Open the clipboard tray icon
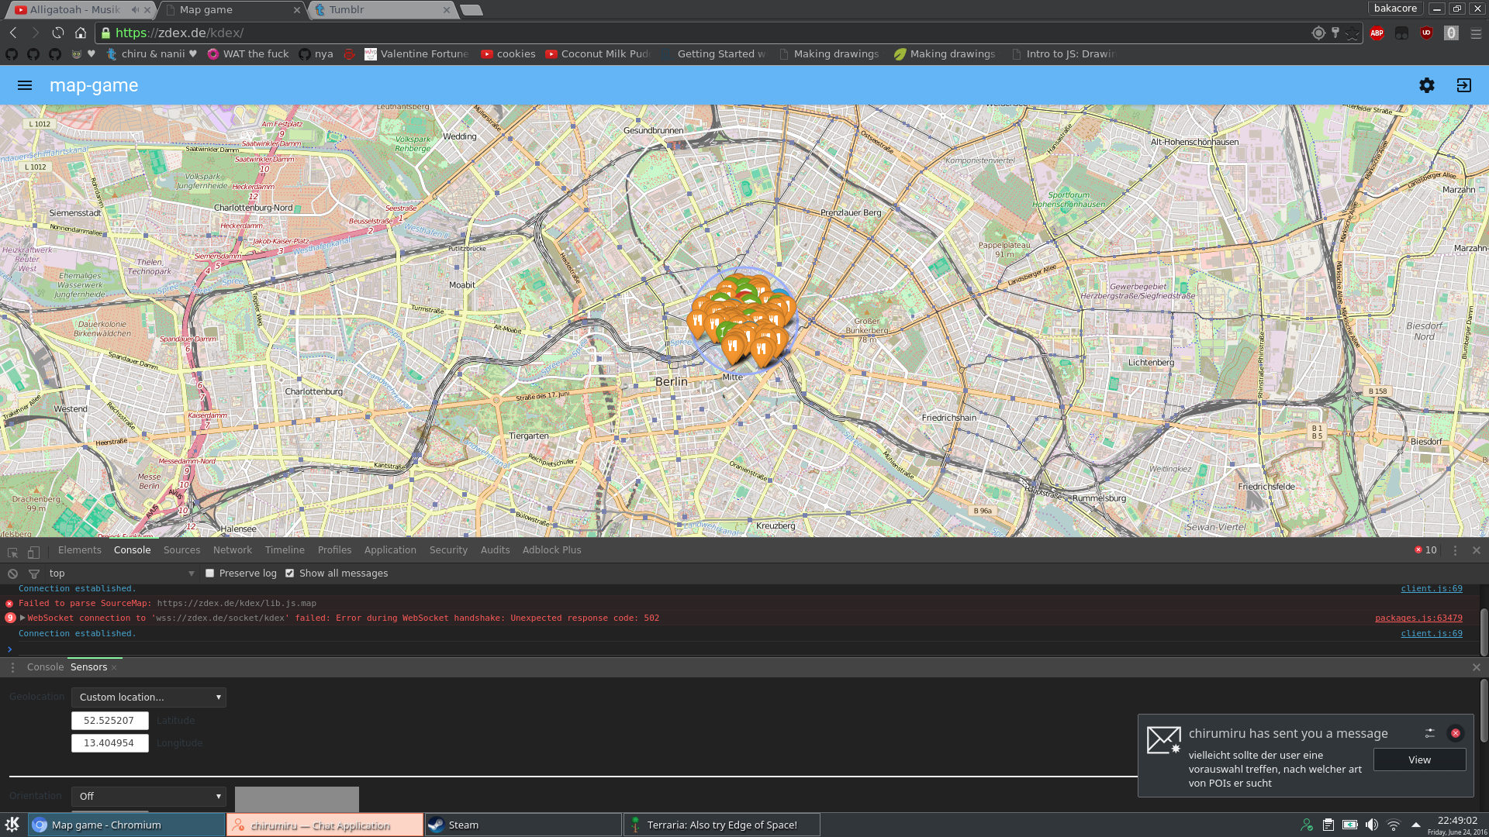 1328,825
